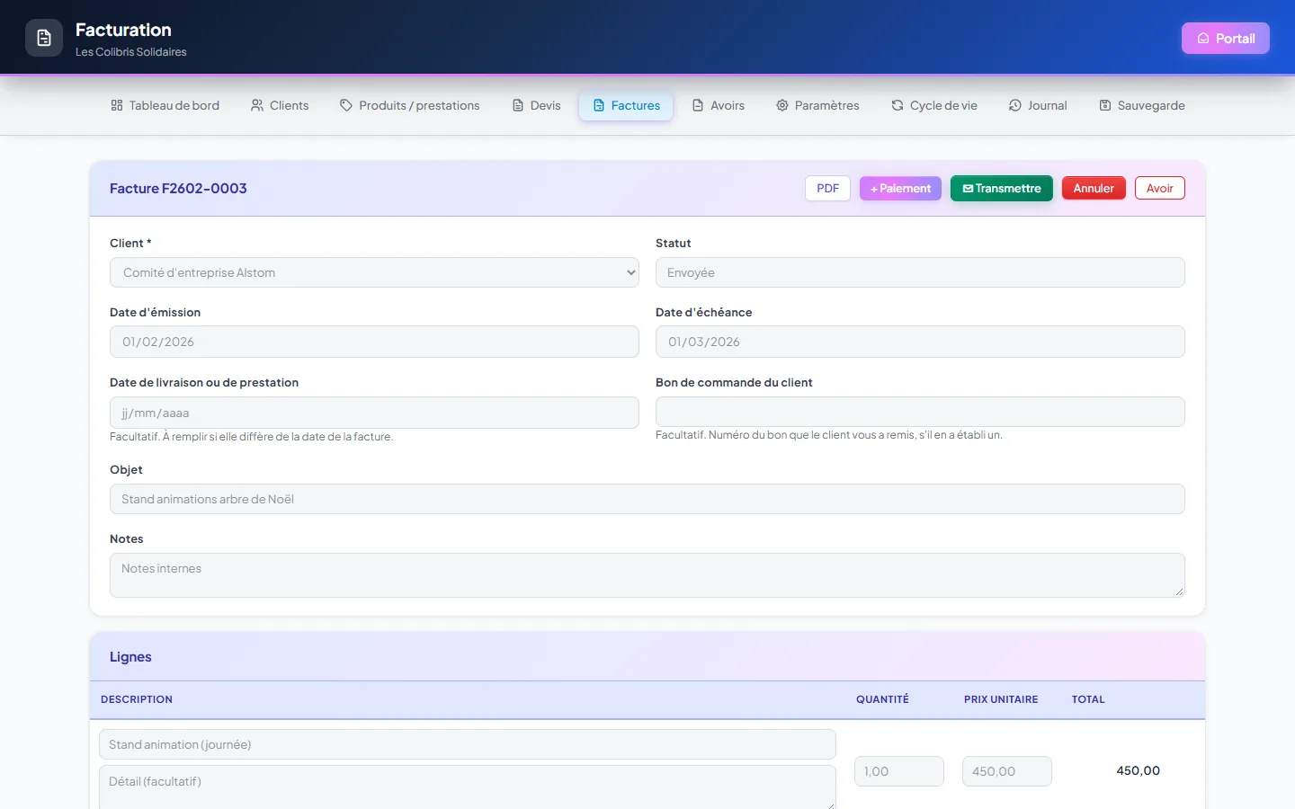Click the Facturation document logo icon
Image resolution: width=1295 pixels, height=809 pixels.
point(44,38)
